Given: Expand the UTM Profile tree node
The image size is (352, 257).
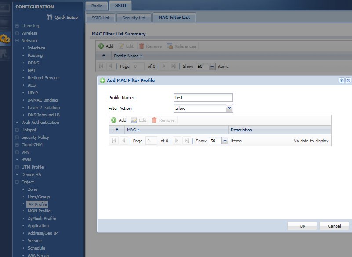Looking at the screenshot, I should (x=17, y=167).
